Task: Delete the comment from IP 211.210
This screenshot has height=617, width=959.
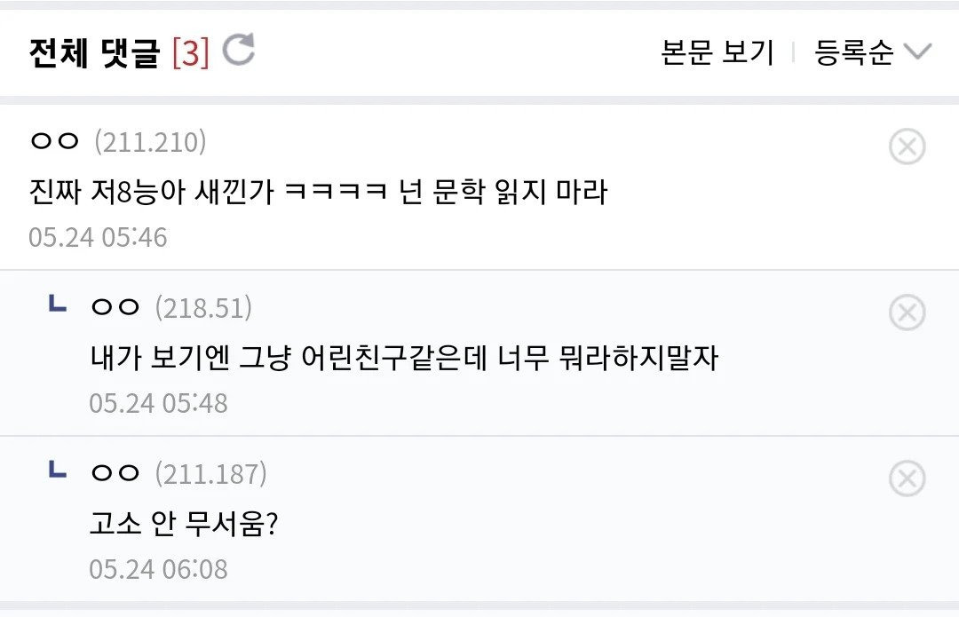Action: 907,147
